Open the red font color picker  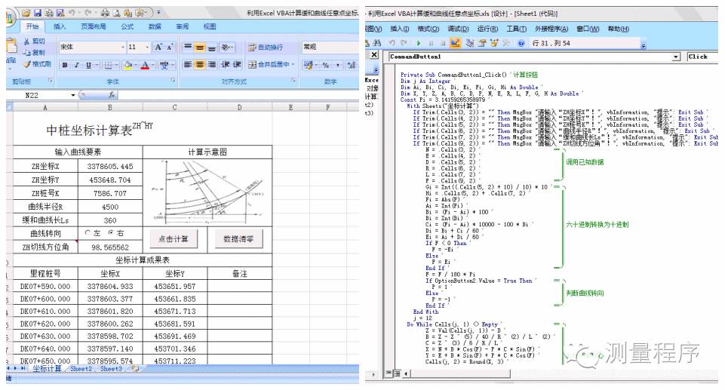coord(145,65)
